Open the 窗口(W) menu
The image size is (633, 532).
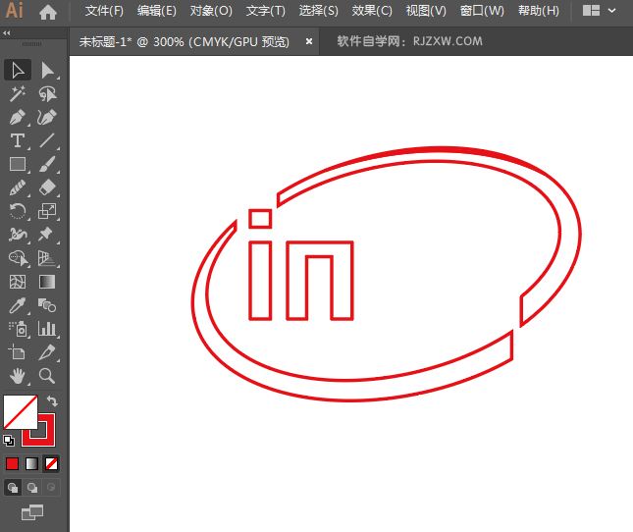(482, 11)
